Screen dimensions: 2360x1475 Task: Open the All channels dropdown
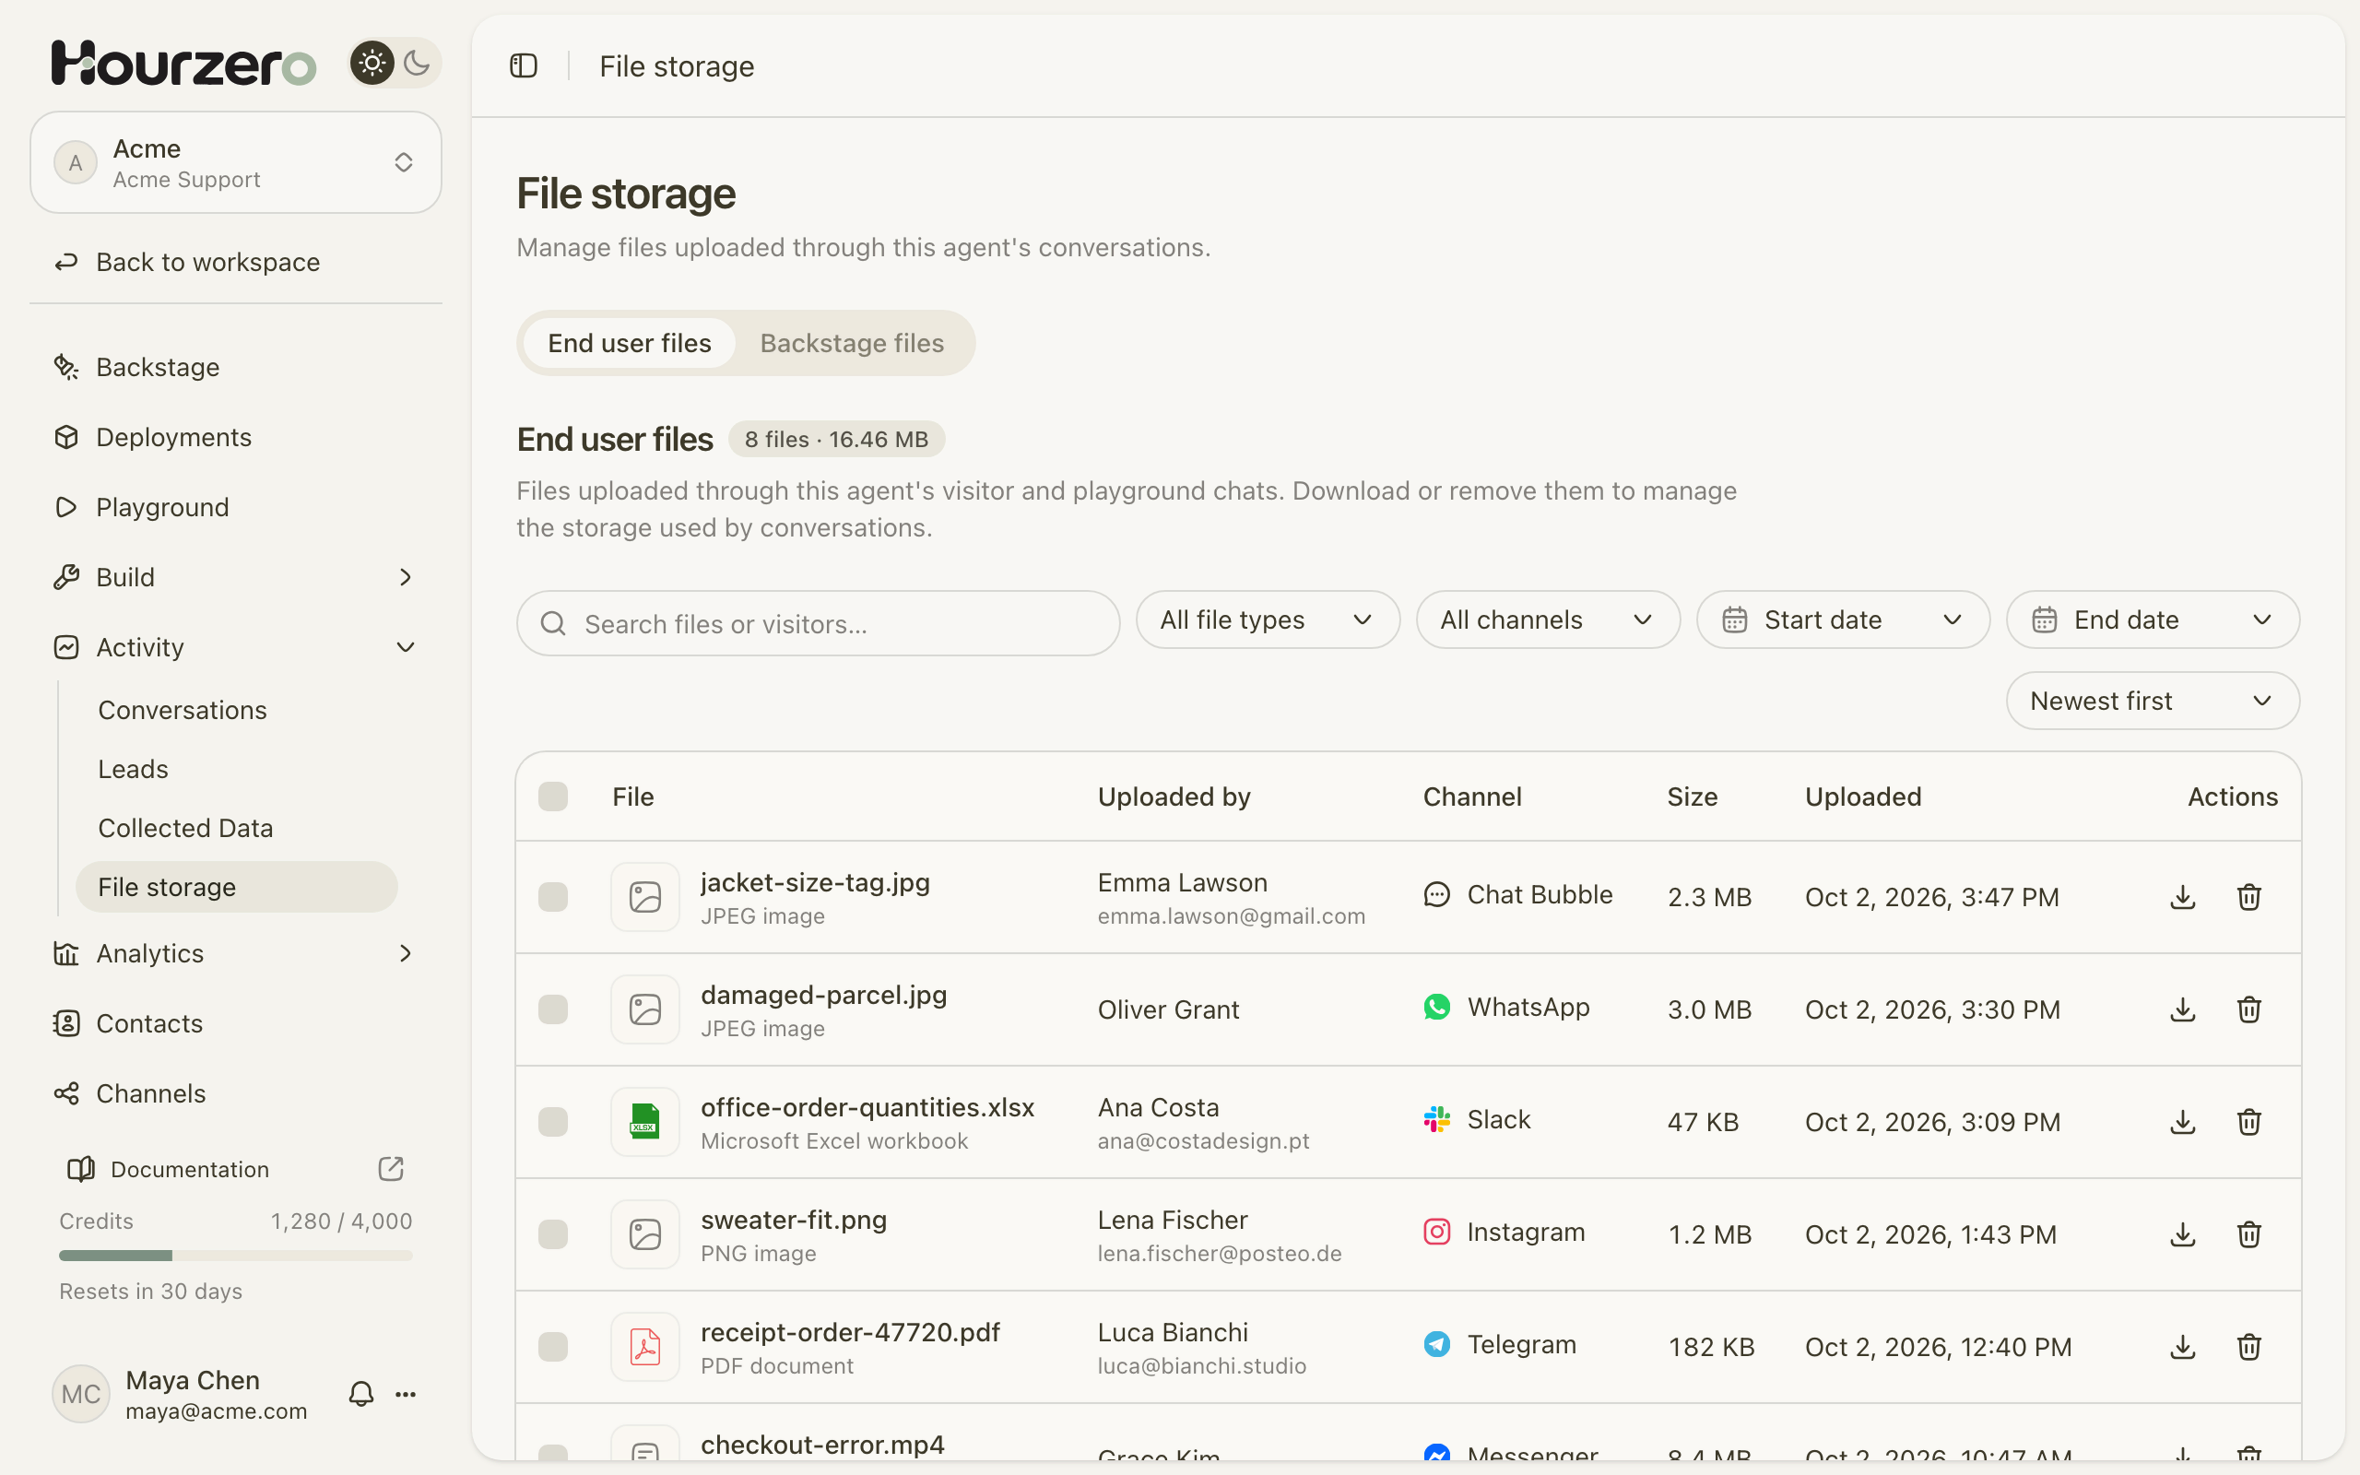[x=1548, y=619]
